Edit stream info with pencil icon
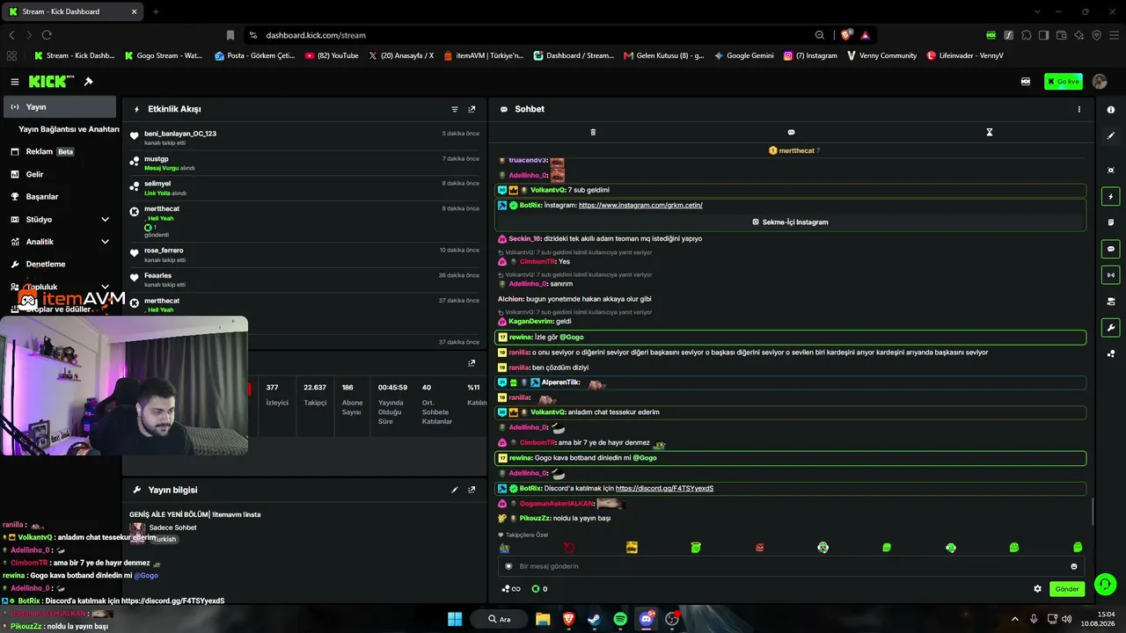The image size is (1126, 633). (x=455, y=490)
